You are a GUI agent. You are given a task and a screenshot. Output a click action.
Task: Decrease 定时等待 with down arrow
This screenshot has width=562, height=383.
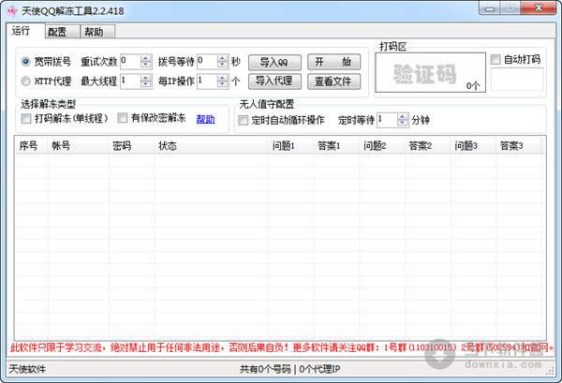(x=403, y=124)
